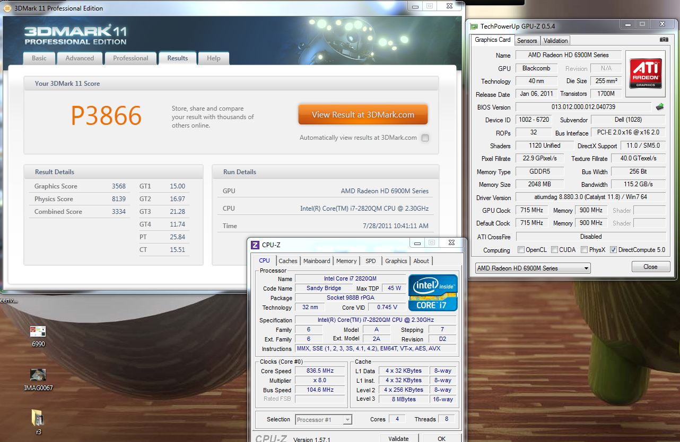Click the Close button in GPU-Z

tap(650, 267)
